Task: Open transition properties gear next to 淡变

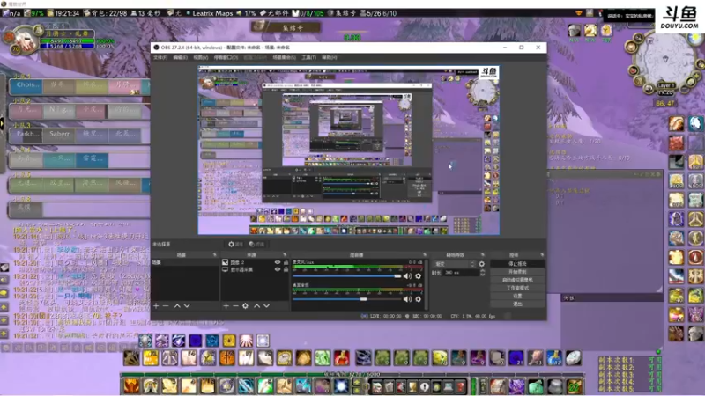Action: click(482, 264)
